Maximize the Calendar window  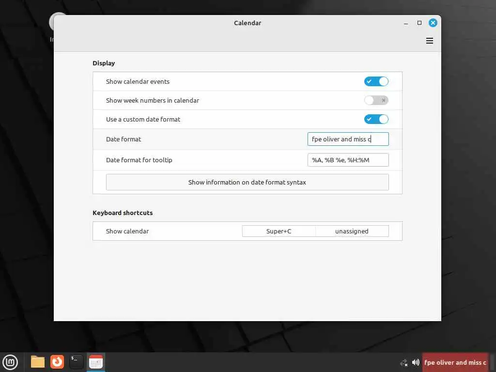pyautogui.click(x=419, y=23)
